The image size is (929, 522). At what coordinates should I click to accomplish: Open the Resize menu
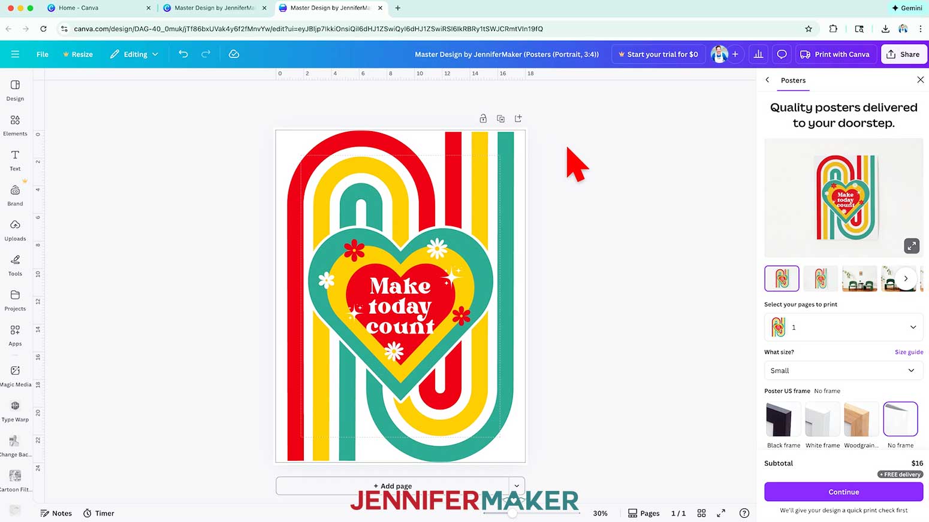click(78, 54)
